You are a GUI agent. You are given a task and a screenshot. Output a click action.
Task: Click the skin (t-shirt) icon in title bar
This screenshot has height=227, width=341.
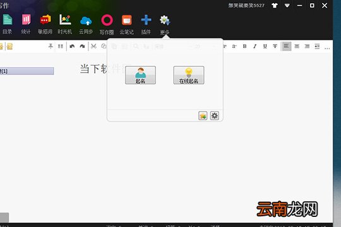(x=275, y=6)
